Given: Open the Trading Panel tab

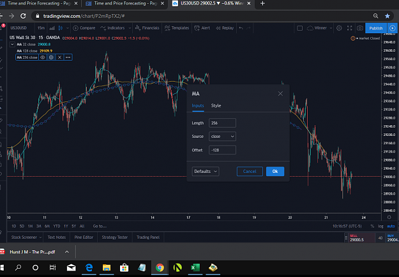Looking at the screenshot, I should (x=148, y=237).
